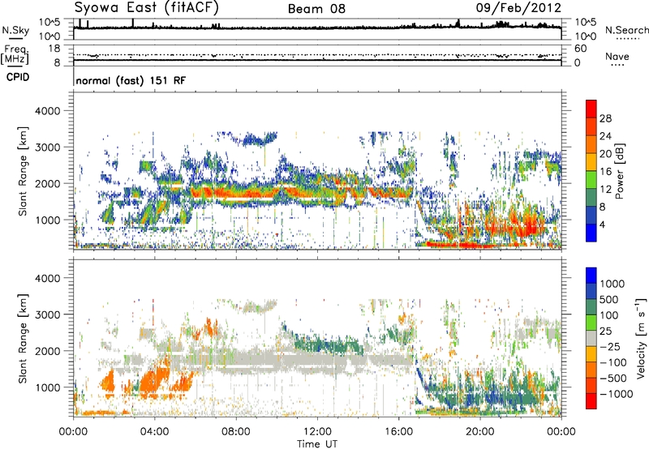Select the 'normal (fast) 151 RF' text

click(x=131, y=80)
